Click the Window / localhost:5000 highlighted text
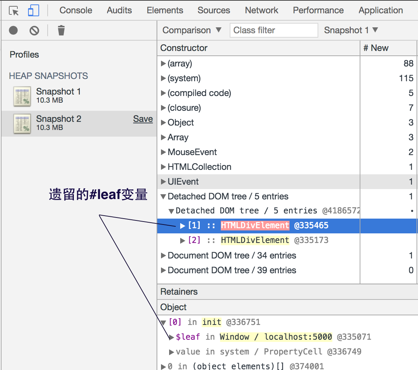Viewport: 418px width, 370px height. click(x=275, y=337)
